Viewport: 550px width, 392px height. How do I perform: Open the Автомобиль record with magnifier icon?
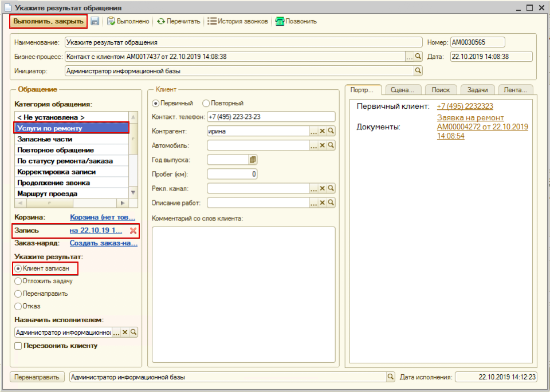[x=331, y=145]
